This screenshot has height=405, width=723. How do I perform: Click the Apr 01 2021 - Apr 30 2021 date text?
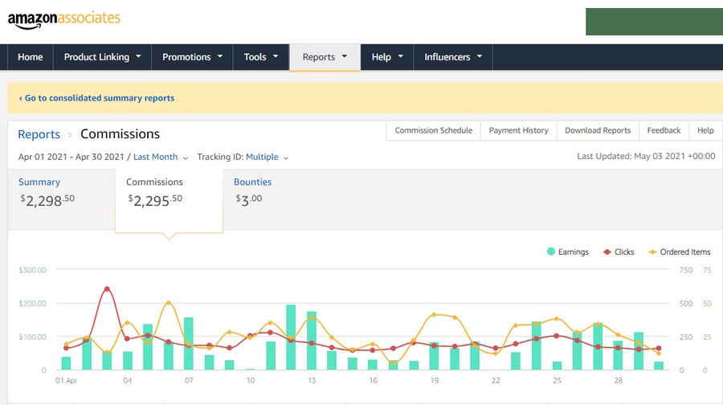point(71,157)
